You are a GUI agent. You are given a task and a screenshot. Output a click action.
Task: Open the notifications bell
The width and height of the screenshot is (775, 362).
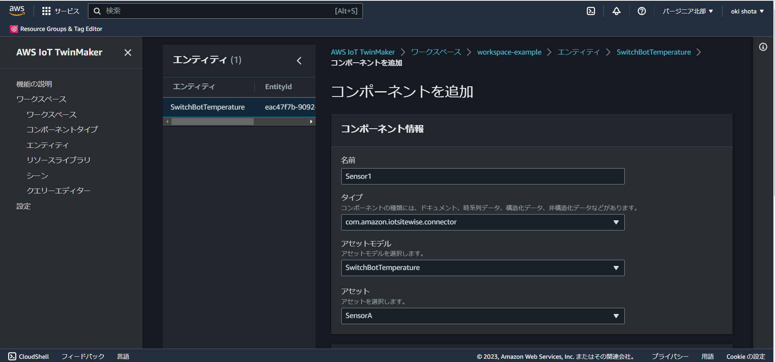tap(617, 11)
